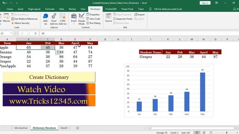Viewport: 239px width, 134px height.
Task: Click Run Dialog
Action: [x=93, y=23]
